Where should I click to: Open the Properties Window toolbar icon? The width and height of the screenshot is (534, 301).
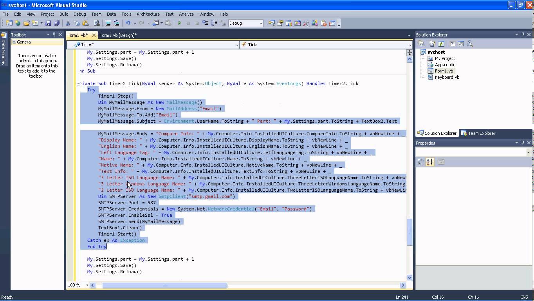(x=280, y=23)
